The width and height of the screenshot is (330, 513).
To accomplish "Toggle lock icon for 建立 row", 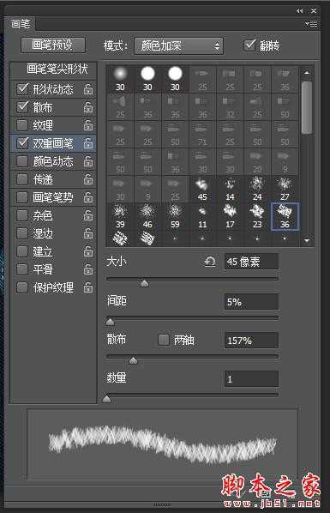I will click(x=88, y=251).
